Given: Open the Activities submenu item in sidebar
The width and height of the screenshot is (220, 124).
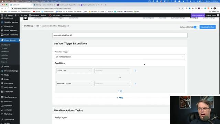Looking at the screenshot, I should [5, 55].
